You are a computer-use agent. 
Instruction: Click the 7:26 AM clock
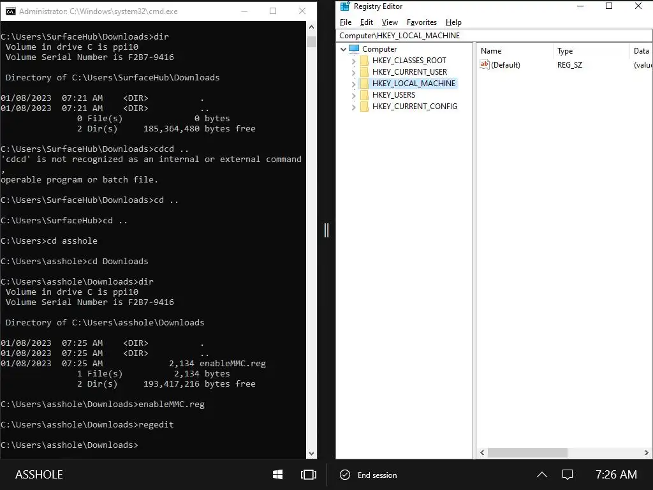[616, 474]
